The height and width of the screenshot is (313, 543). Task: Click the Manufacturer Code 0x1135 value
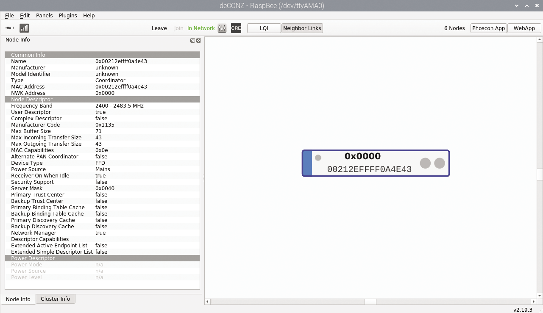coord(105,125)
